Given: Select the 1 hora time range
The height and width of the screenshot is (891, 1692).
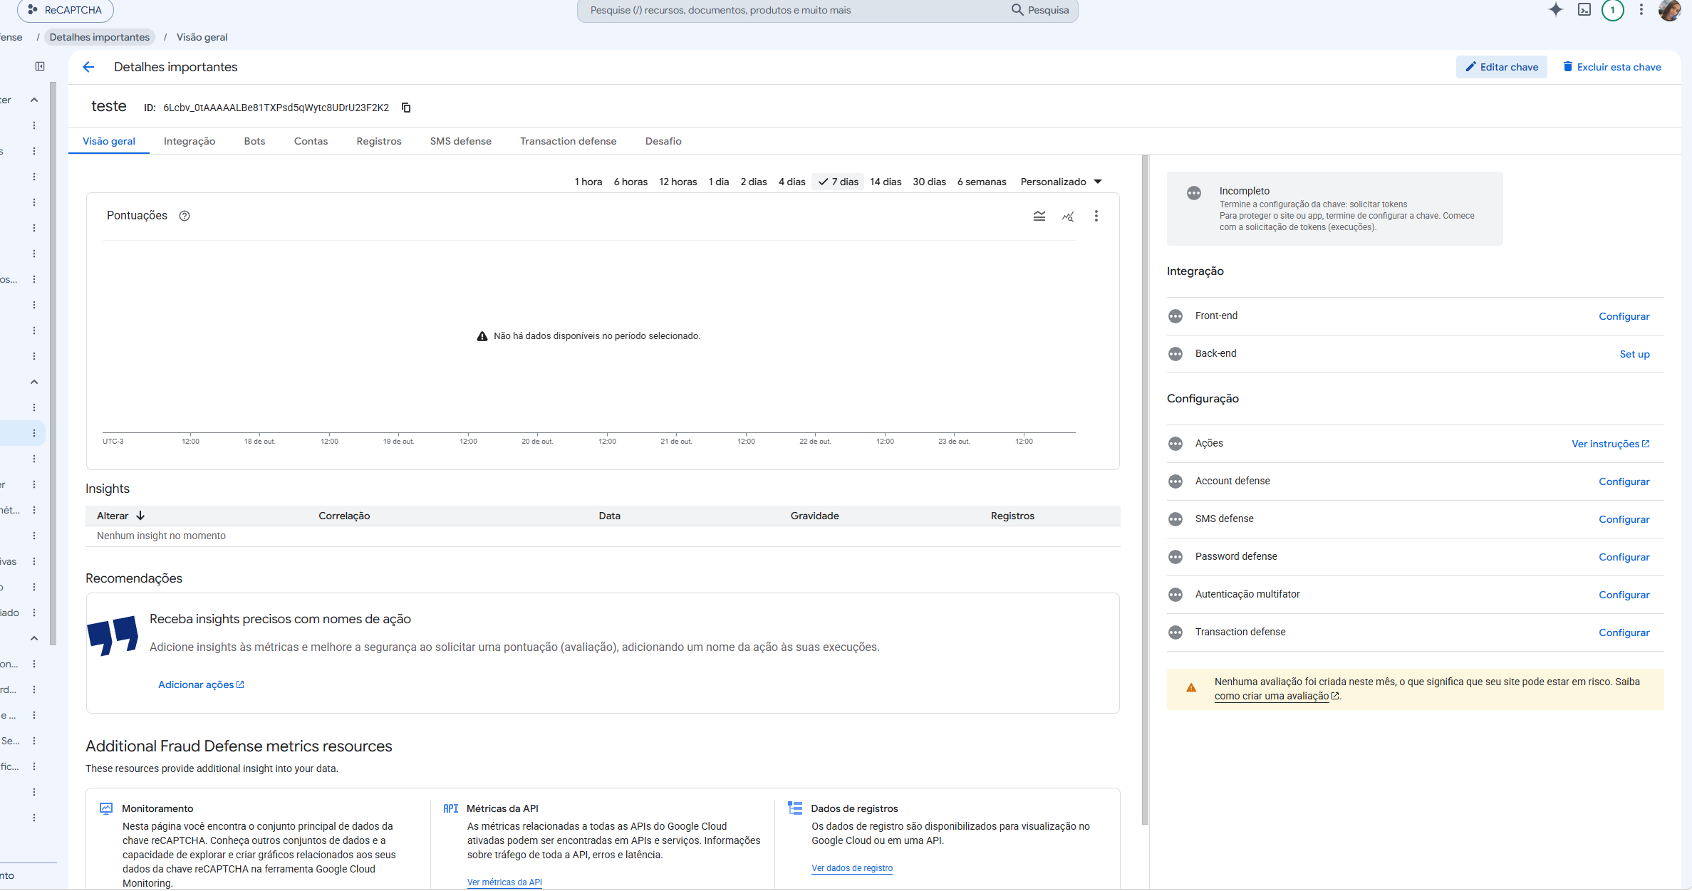Looking at the screenshot, I should [588, 182].
